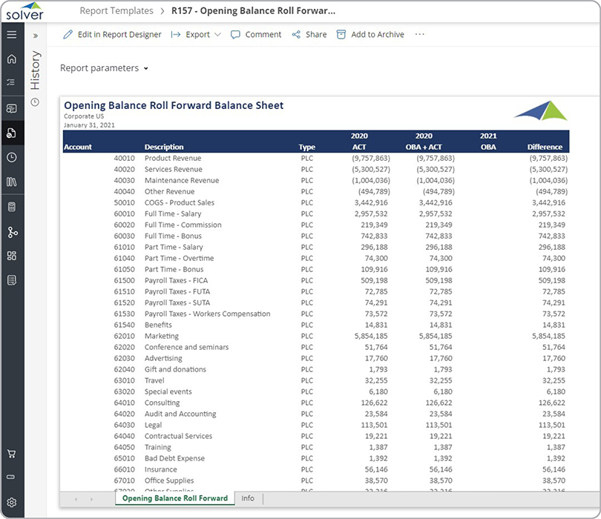Expand the History panel with double chevron
The image size is (601, 519).
tap(36, 36)
